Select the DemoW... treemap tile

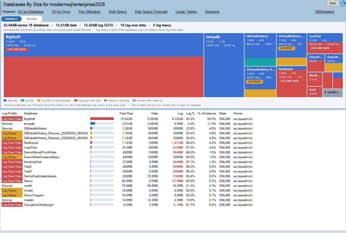click(334, 63)
